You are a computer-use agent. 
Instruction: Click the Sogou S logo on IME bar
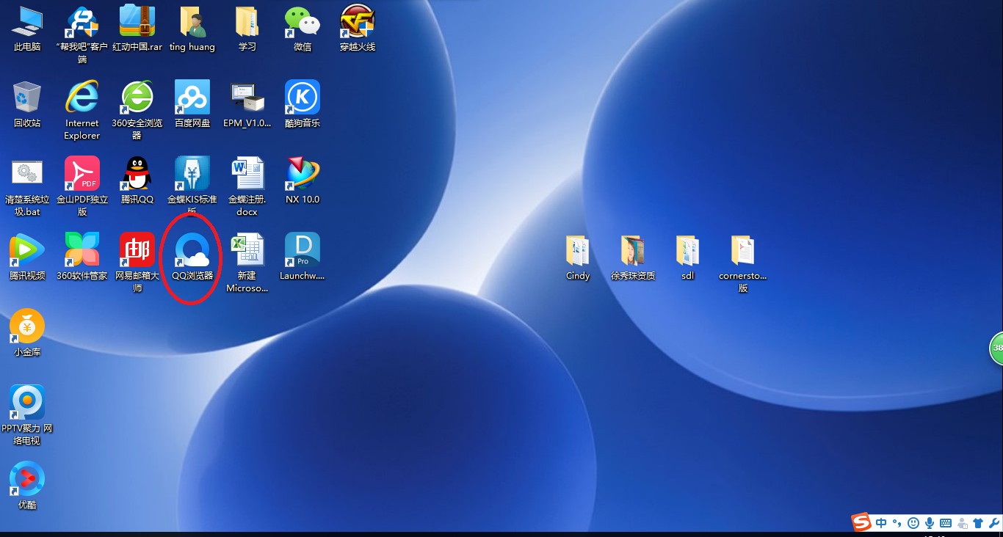click(861, 522)
